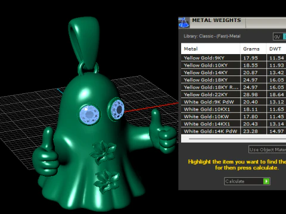Click the 13.12 DWT cell
The image size is (286, 214).
tap(276, 102)
